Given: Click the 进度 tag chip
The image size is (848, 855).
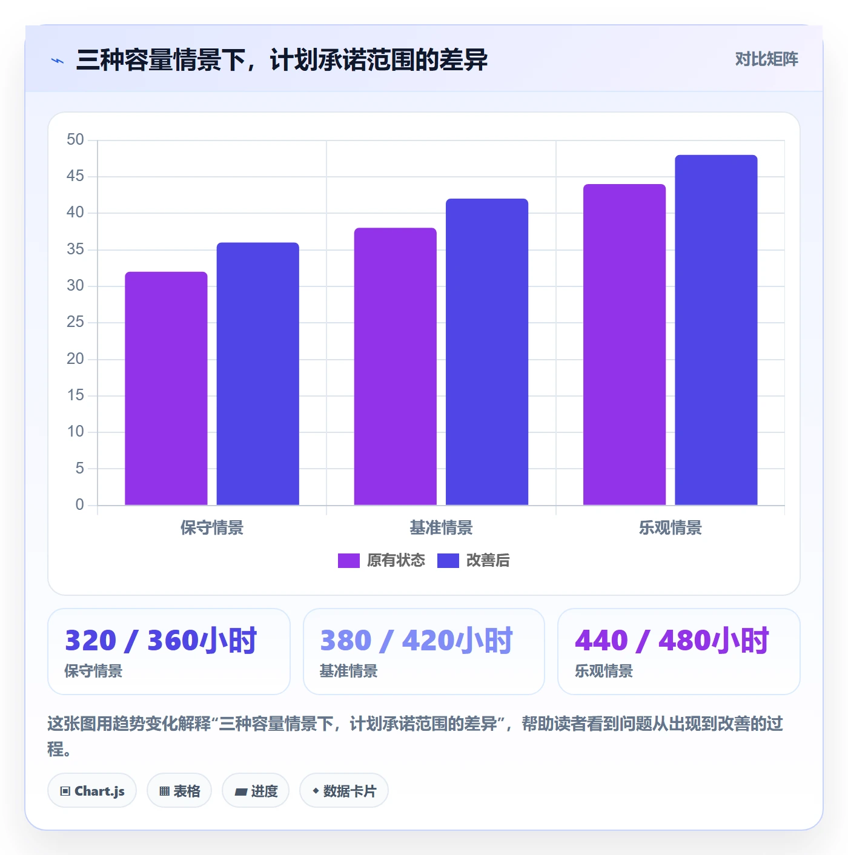Looking at the screenshot, I should click(256, 791).
